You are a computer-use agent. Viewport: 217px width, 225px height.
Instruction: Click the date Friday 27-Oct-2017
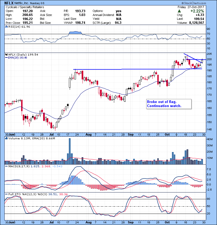pyautogui.click(x=191, y=7)
